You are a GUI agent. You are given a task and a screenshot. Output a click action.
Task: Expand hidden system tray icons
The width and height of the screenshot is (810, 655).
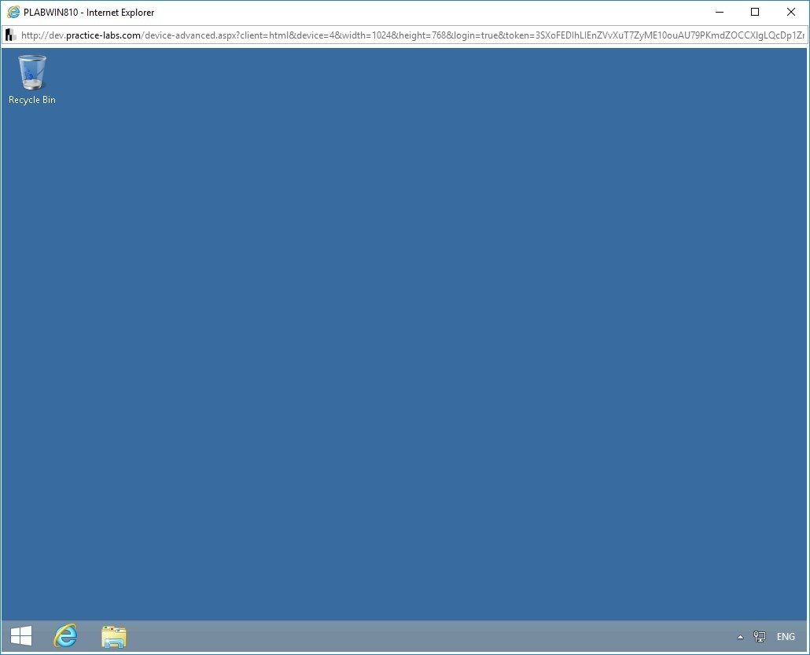[740, 636]
